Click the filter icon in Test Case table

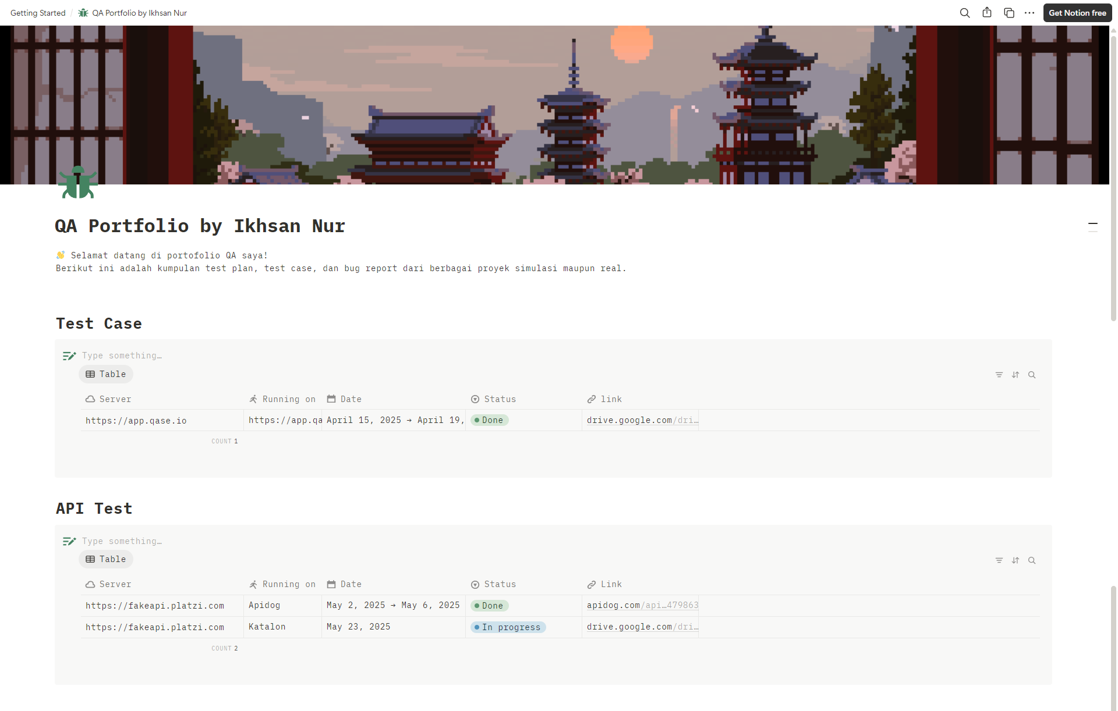pos(999,375)
